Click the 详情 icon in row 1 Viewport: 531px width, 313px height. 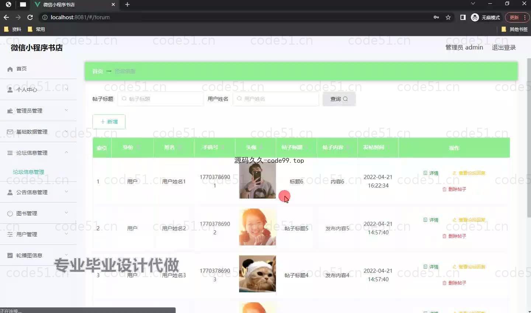point(425,173)
